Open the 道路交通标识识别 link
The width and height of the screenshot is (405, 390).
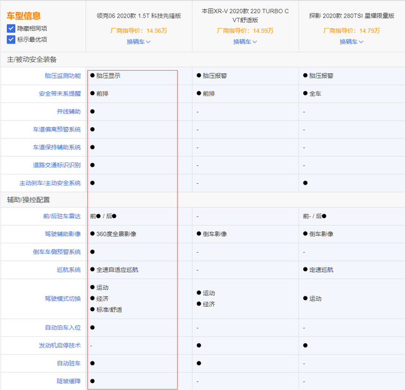[57, 165]
